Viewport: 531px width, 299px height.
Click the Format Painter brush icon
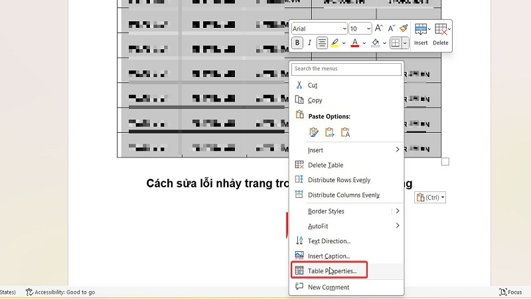[403, 29]
